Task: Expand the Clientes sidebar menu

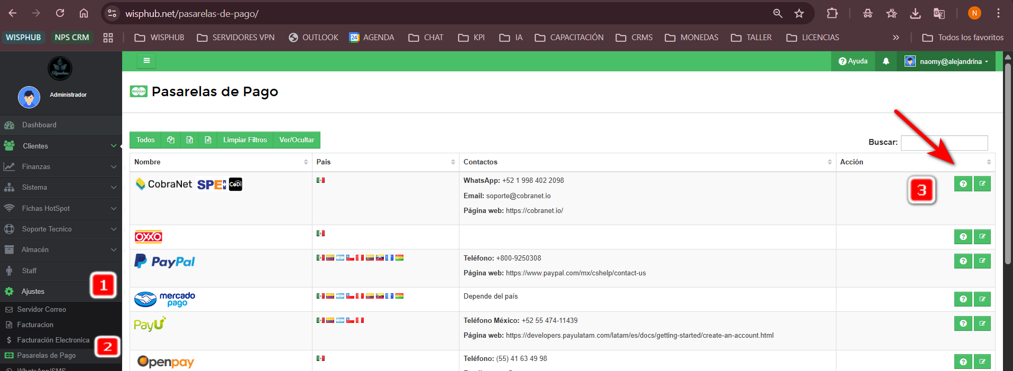Action: pos(61,146)
